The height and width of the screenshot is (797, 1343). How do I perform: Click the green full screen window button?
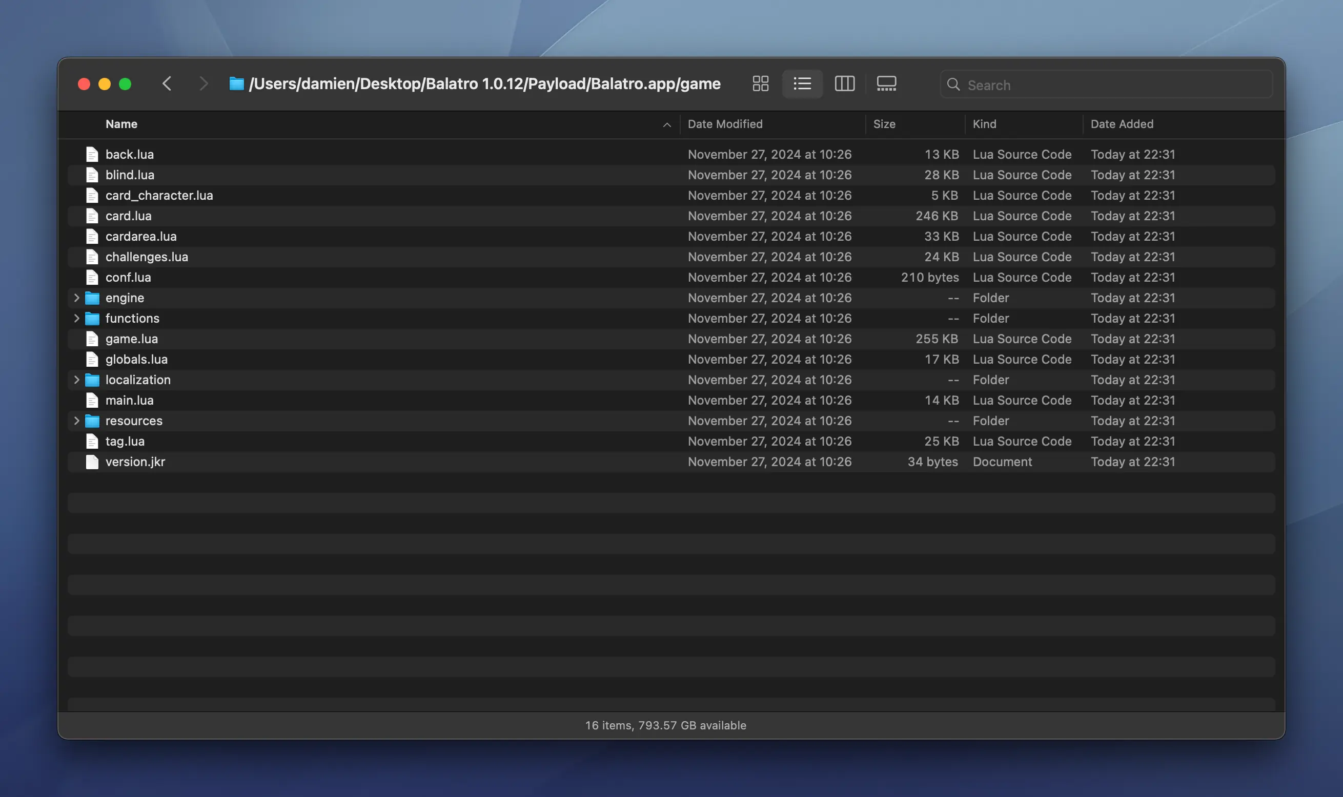point(125,84)
